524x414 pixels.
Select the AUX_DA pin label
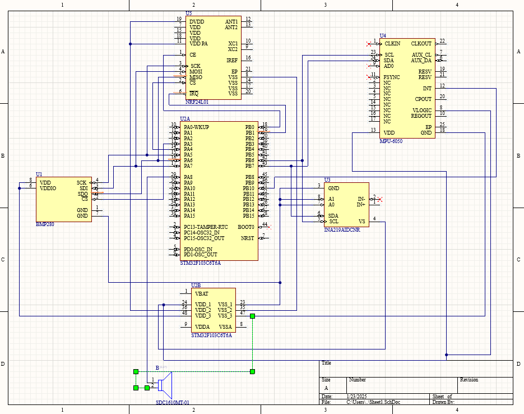[421, 61]
